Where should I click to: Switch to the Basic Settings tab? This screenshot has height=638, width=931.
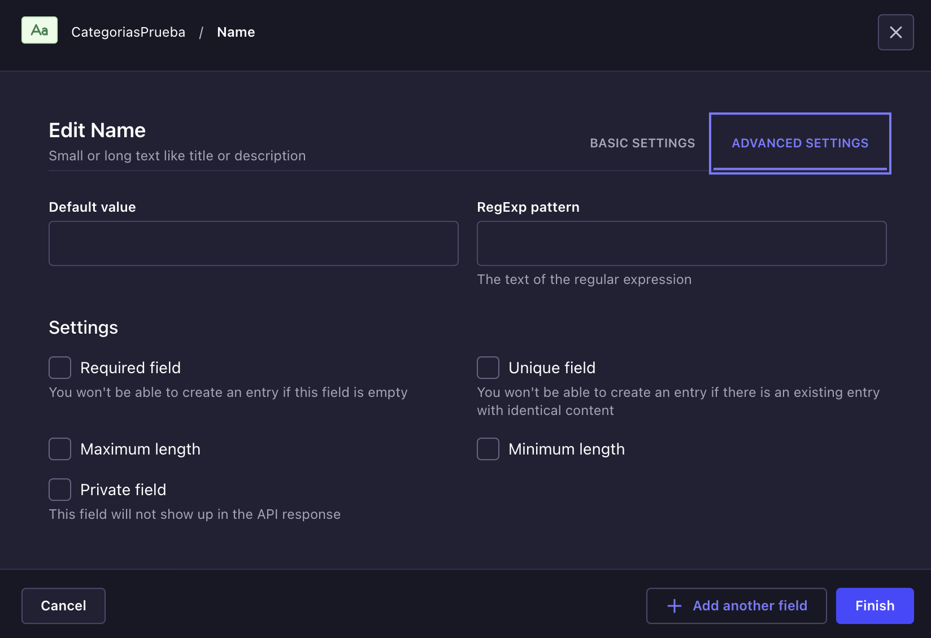642,143
